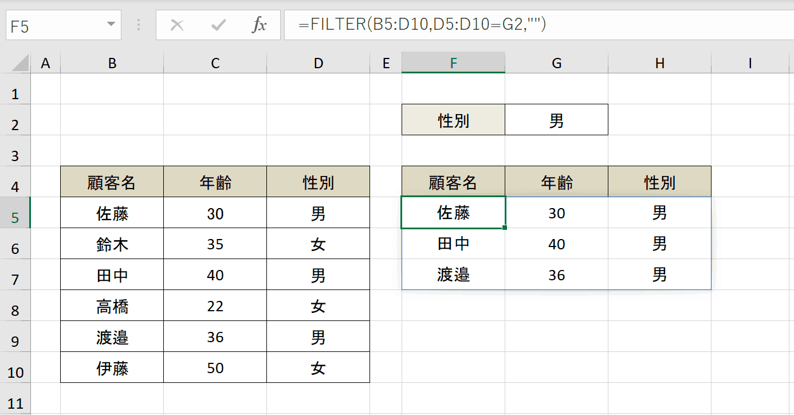Viewport: 794px width, 415px height.
Task: Select column B header
Action: click(112, 63)
